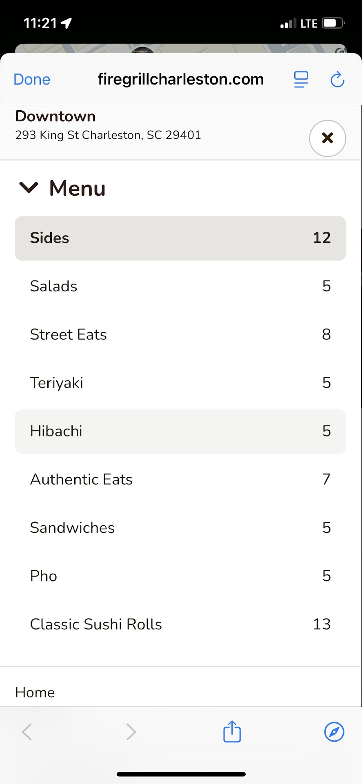Open the Hibachi category

180,431
